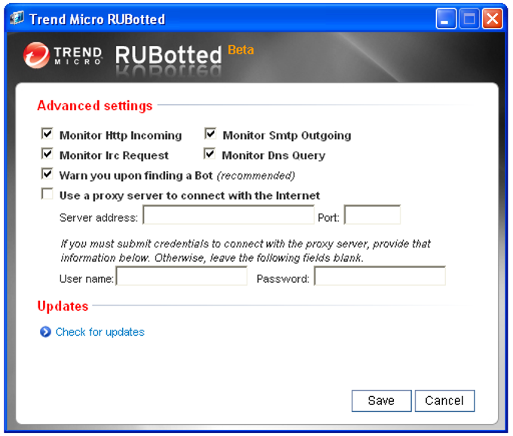The height and width of the screenshot is (436, 513).
Task: Click the User name text box
Action: [x=182, y=276]
